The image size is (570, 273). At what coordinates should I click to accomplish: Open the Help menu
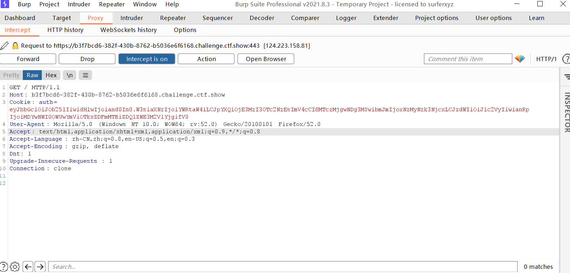click(x=172, y=4)
